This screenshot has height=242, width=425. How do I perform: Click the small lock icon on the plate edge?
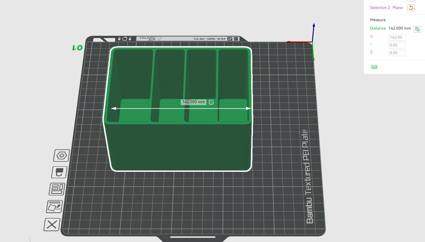pyautogui.click(x=119, y=38)
